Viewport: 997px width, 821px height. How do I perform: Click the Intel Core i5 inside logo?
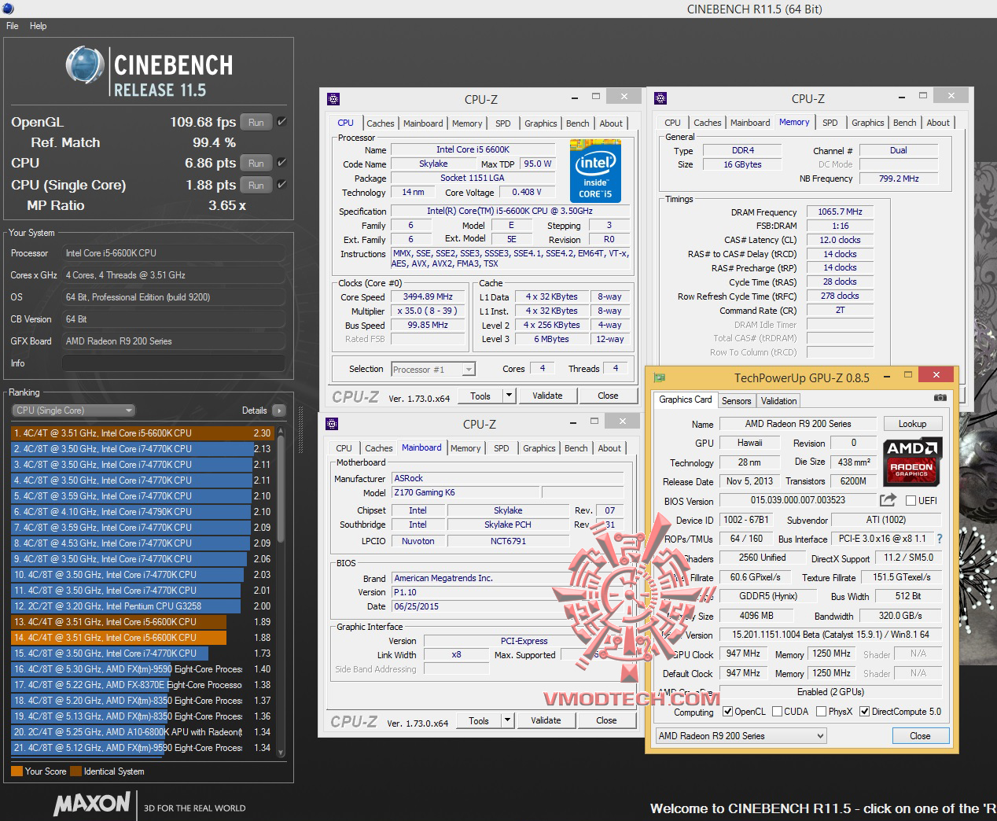pyautogui.click(x=595, y=171)
